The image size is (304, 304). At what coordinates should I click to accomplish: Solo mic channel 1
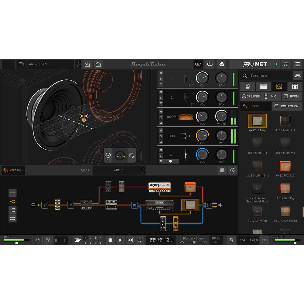[x=161, y=79]
